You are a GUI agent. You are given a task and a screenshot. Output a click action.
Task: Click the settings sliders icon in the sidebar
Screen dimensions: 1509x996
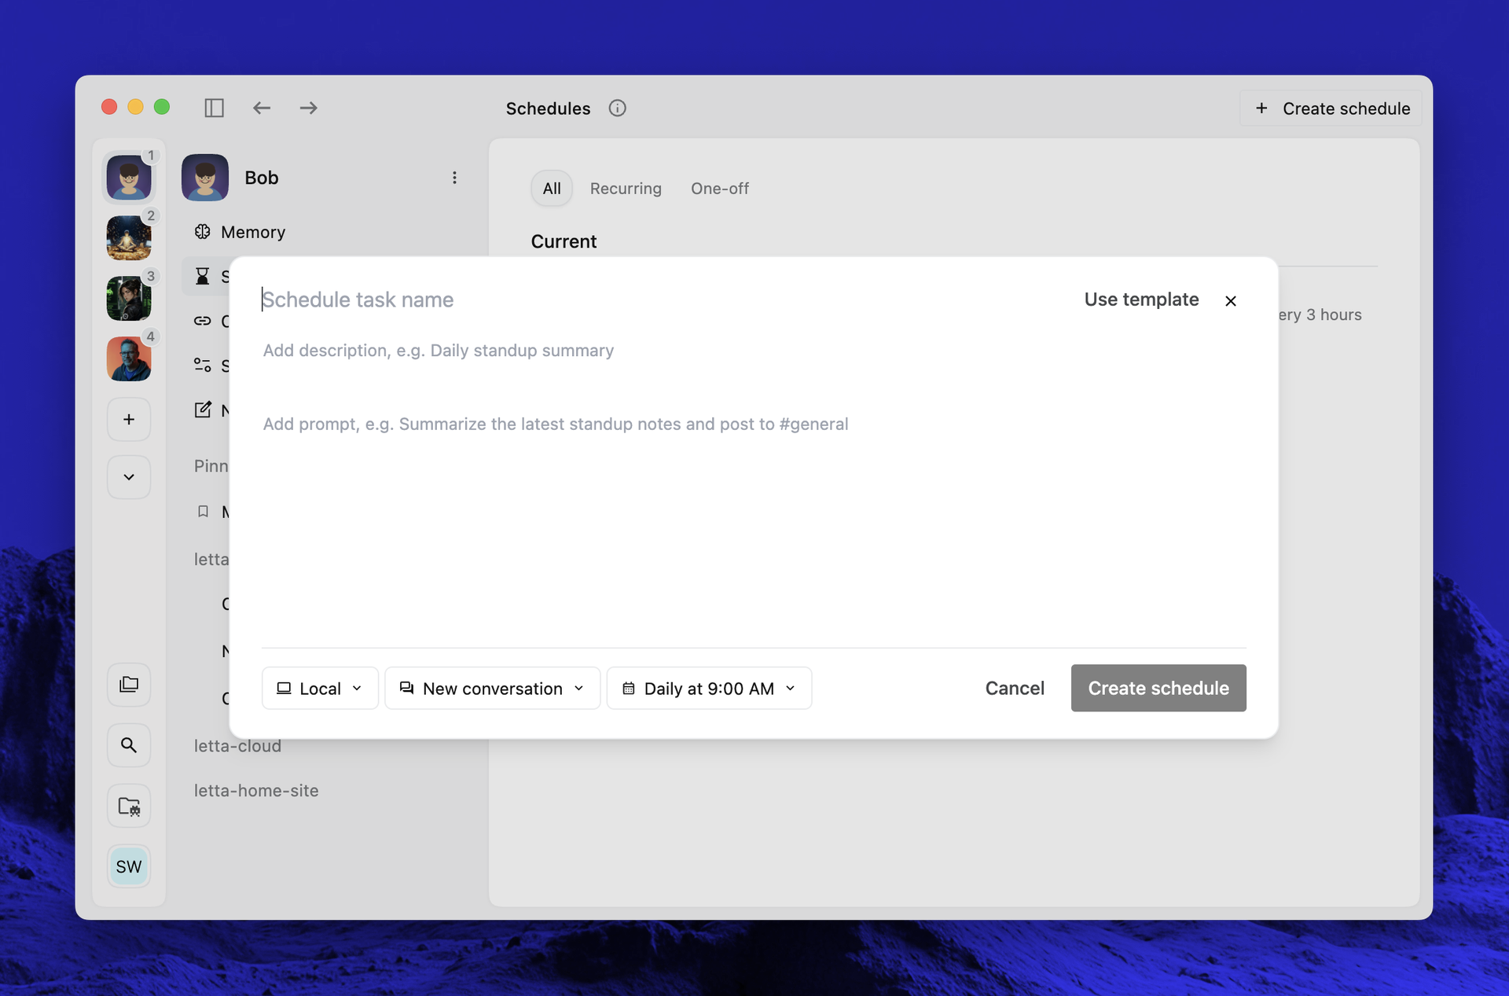203,365
